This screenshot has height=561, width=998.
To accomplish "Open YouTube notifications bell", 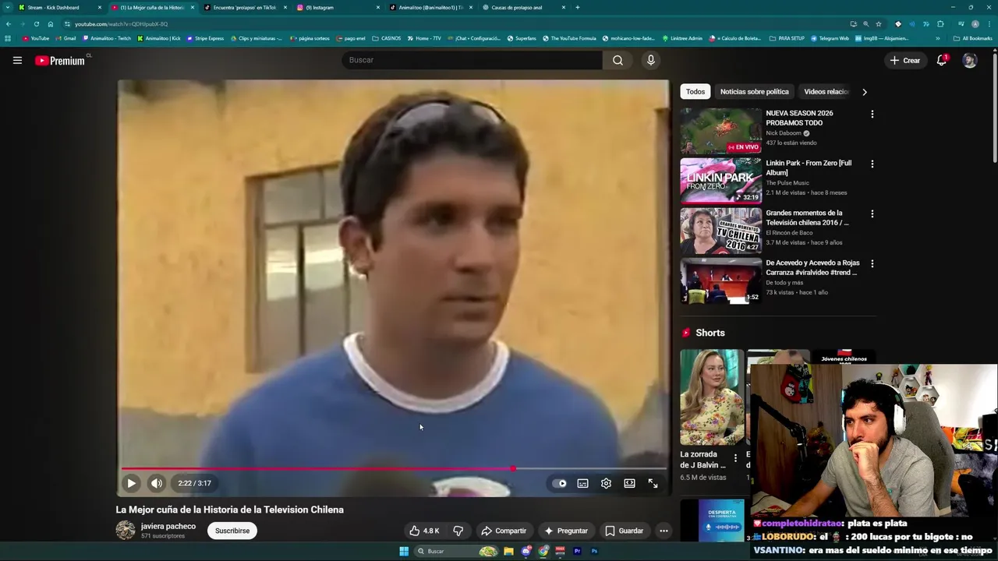I will tap(942, 60).
